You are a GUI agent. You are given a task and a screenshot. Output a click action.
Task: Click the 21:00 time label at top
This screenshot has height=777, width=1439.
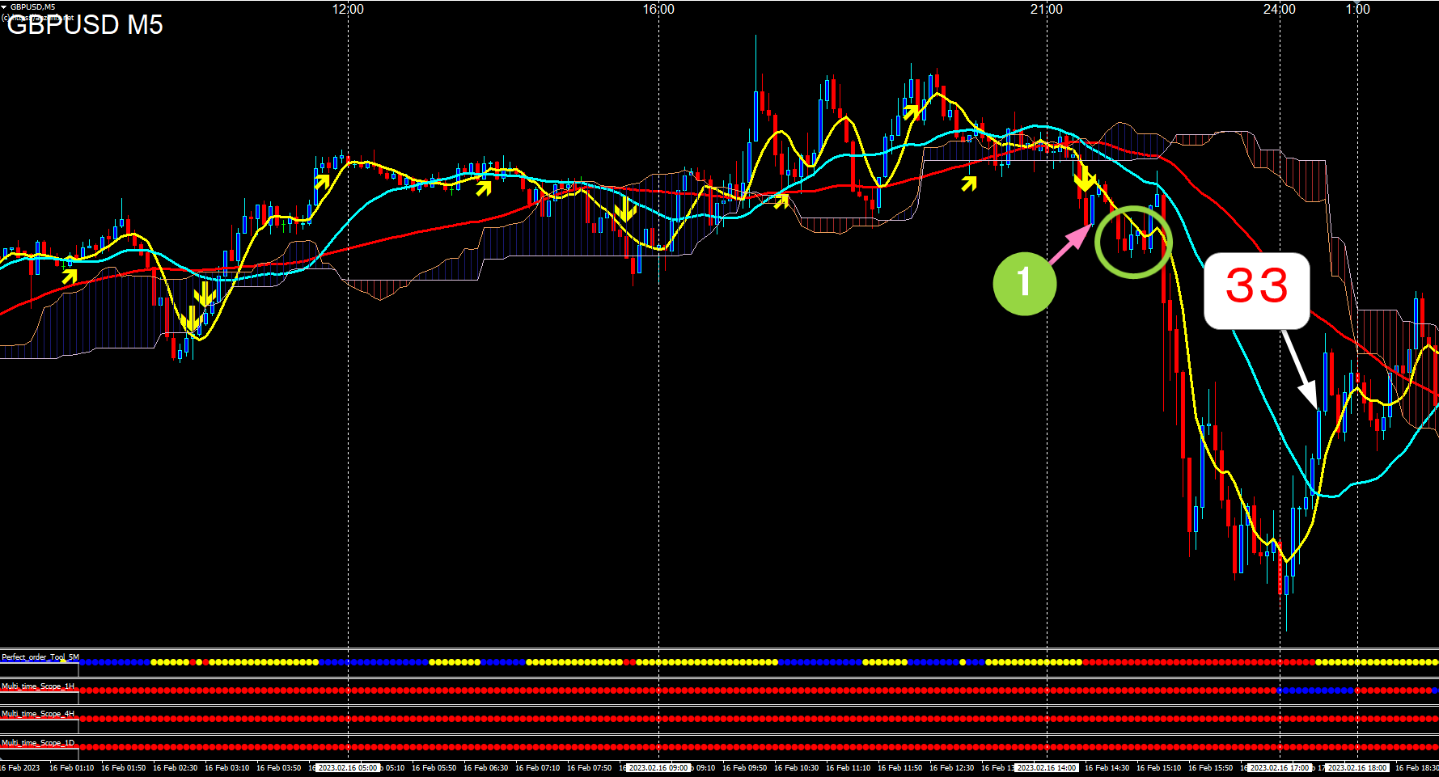pos(1047,9)
